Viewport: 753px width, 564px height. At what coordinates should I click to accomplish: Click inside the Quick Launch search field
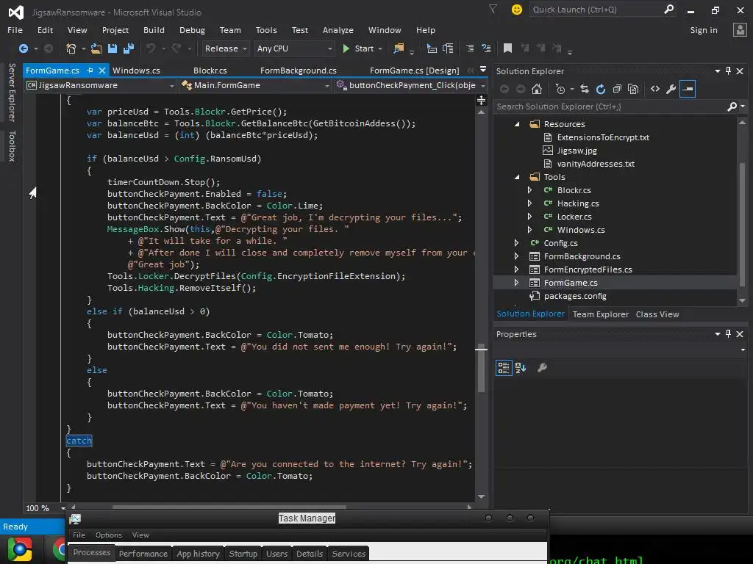tap(596, 10)
